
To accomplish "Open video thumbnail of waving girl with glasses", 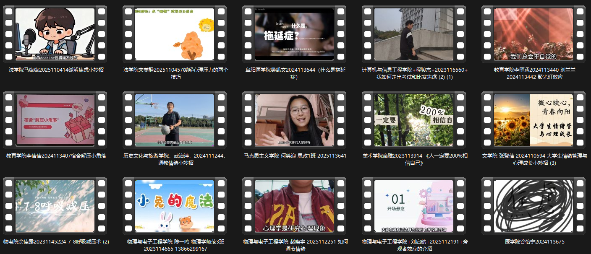I will (x=294, y=120).
